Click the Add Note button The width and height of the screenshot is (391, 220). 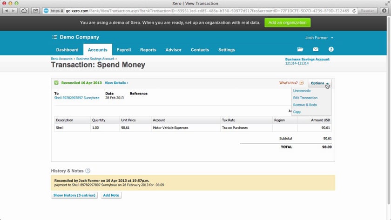pos(111,195)
